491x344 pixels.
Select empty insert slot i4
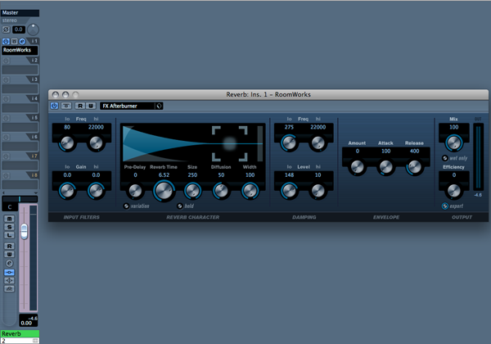(x=20, y=108)
